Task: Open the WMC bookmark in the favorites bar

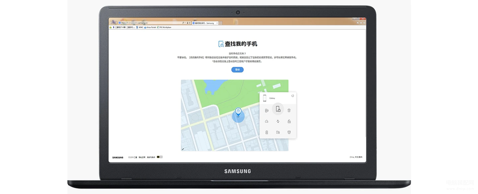Action: click(x=140, y=27)
